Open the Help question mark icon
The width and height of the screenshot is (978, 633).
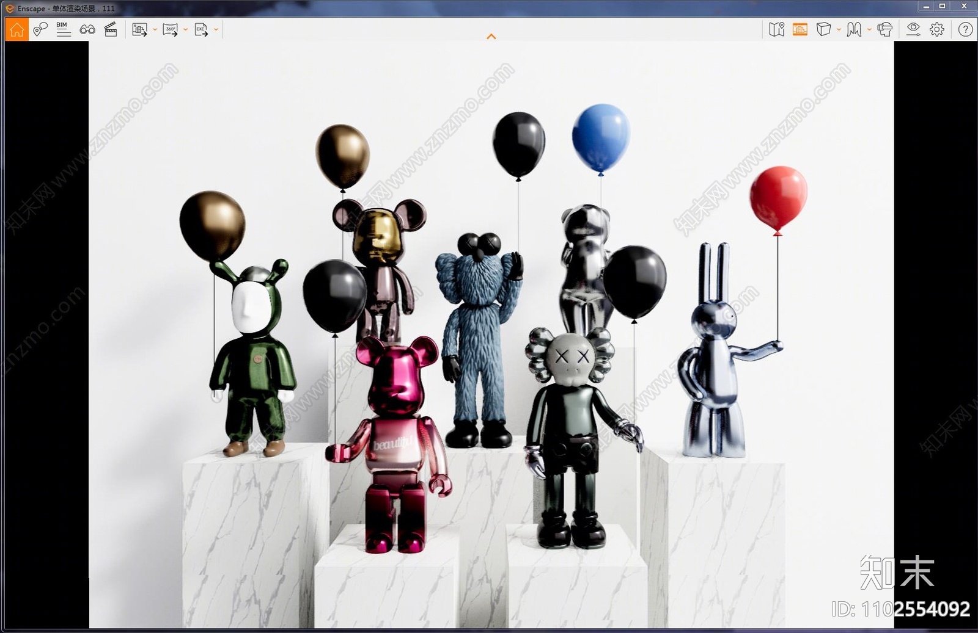pyautogui.click(x=966, y=29)
